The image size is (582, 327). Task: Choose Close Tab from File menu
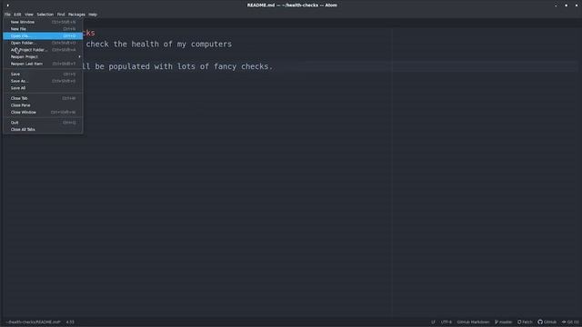(x=43, y=98)
